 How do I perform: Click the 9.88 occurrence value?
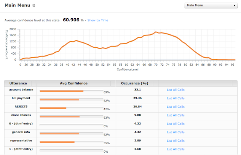pos(137,115)
